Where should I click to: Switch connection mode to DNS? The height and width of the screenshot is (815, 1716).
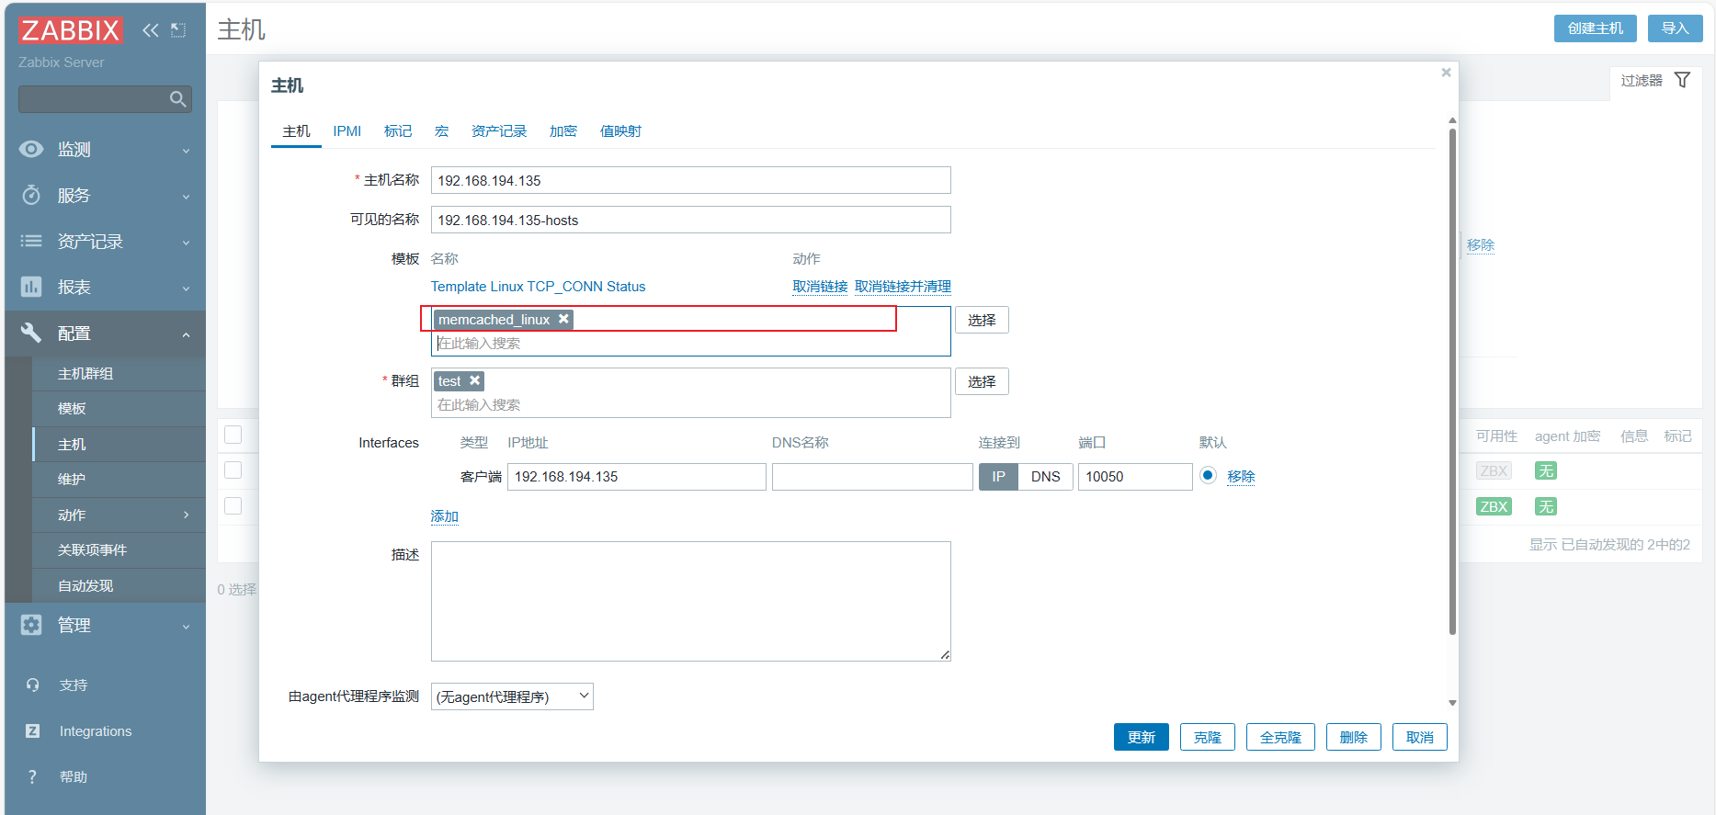tap(1045, 477)
